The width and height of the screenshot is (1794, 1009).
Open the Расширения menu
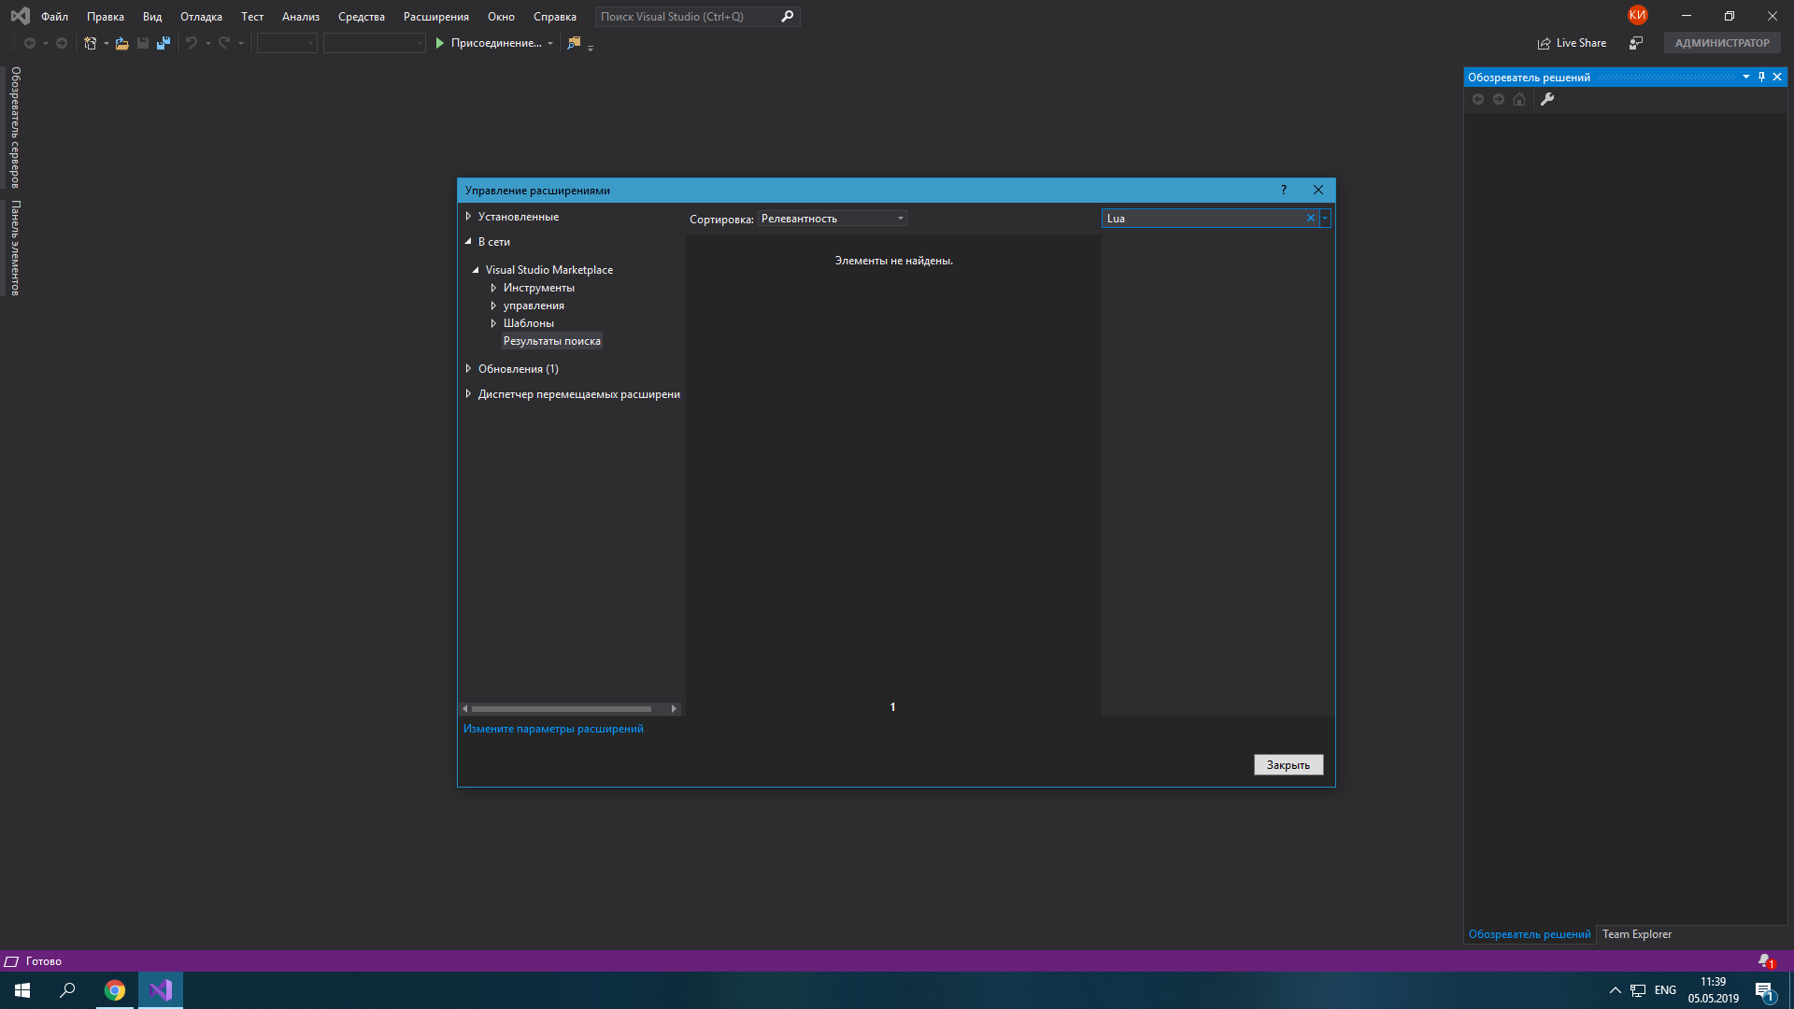435,17
